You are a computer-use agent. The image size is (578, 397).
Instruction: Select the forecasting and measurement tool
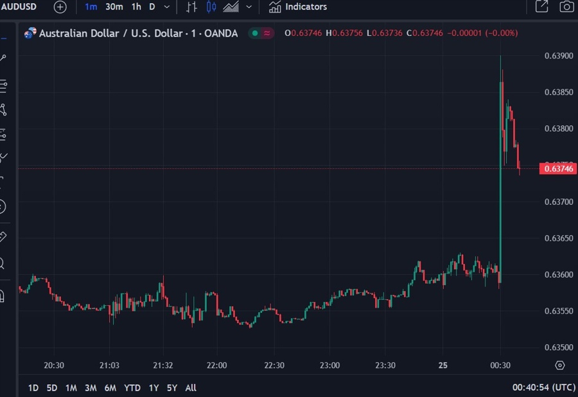[x=3, y=134]
